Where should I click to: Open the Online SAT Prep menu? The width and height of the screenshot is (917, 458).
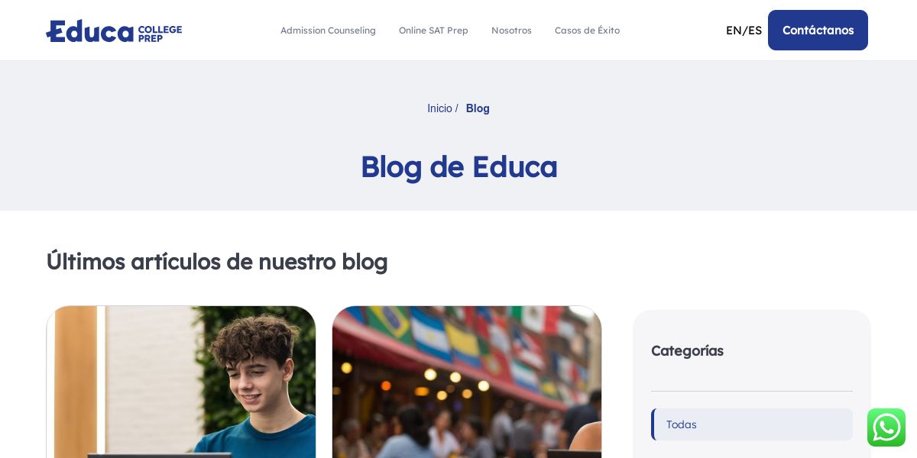pos(433,31)
